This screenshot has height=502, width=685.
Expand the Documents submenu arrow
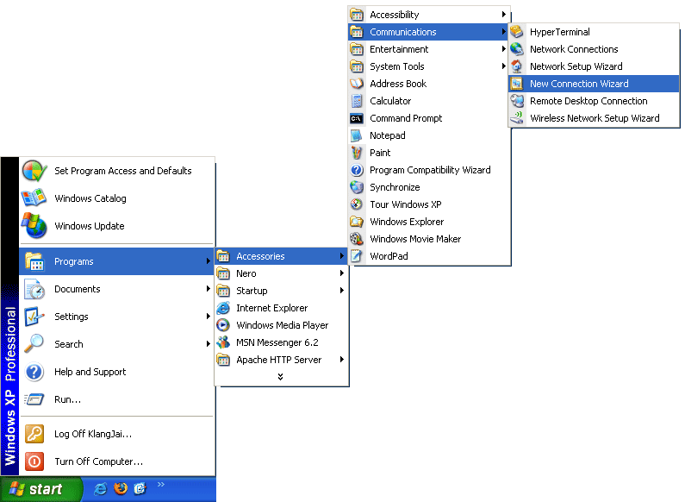click(209, 289)
